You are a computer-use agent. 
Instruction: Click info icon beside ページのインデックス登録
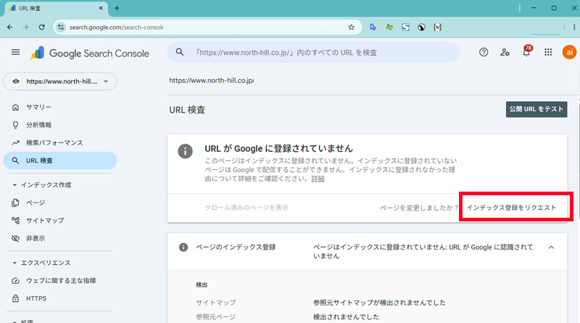click(x=183, y=247)
